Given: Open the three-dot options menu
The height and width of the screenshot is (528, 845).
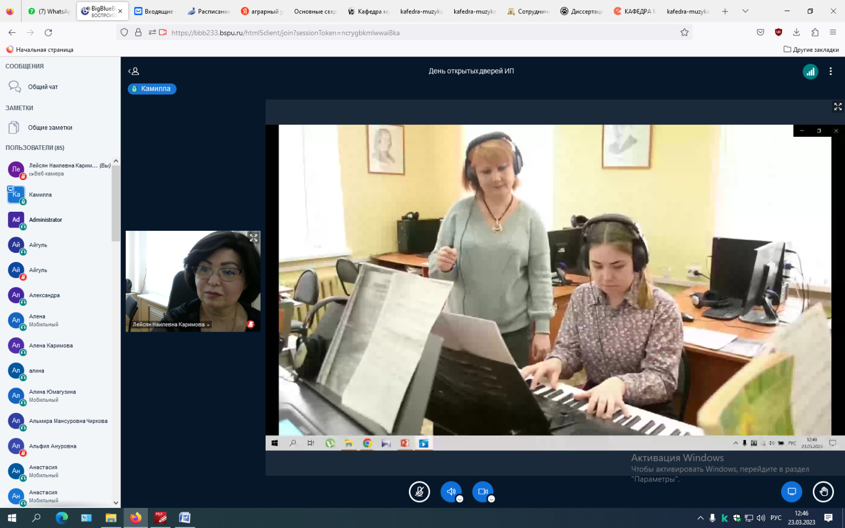Looking at the screenshot, I should (x=830, y=71).
